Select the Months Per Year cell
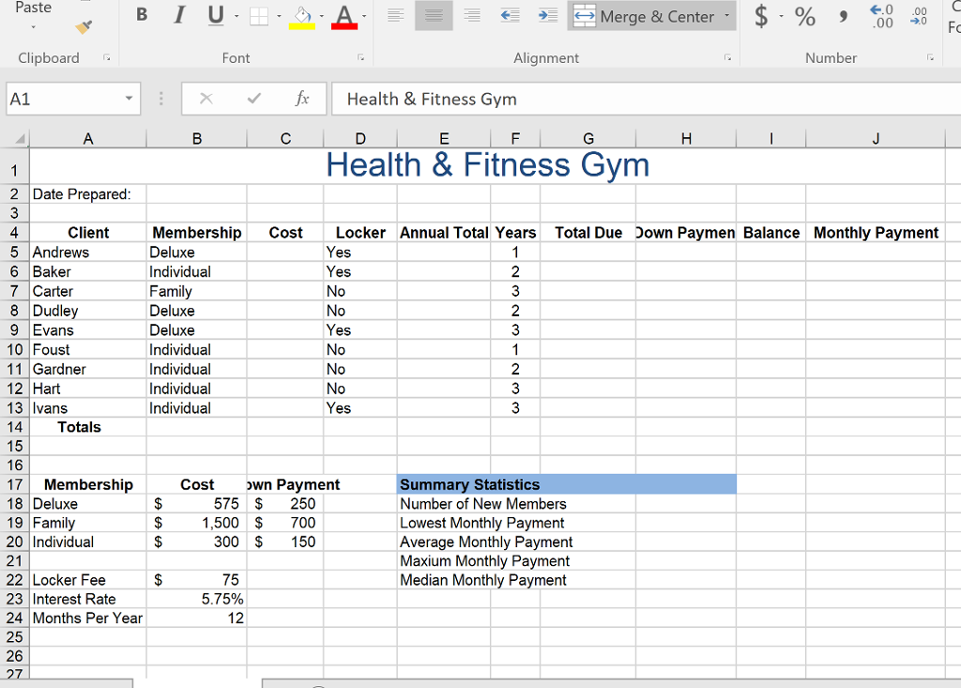Screen dimensions: 961x688 click(x=88, y=618)
